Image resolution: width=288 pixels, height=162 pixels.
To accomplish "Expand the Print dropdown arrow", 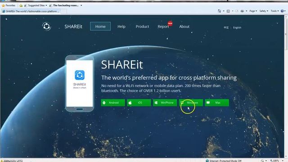I will pyautogui.click(x=246, y=11).
